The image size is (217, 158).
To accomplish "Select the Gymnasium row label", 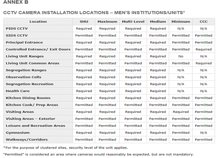I will [17, 133].
